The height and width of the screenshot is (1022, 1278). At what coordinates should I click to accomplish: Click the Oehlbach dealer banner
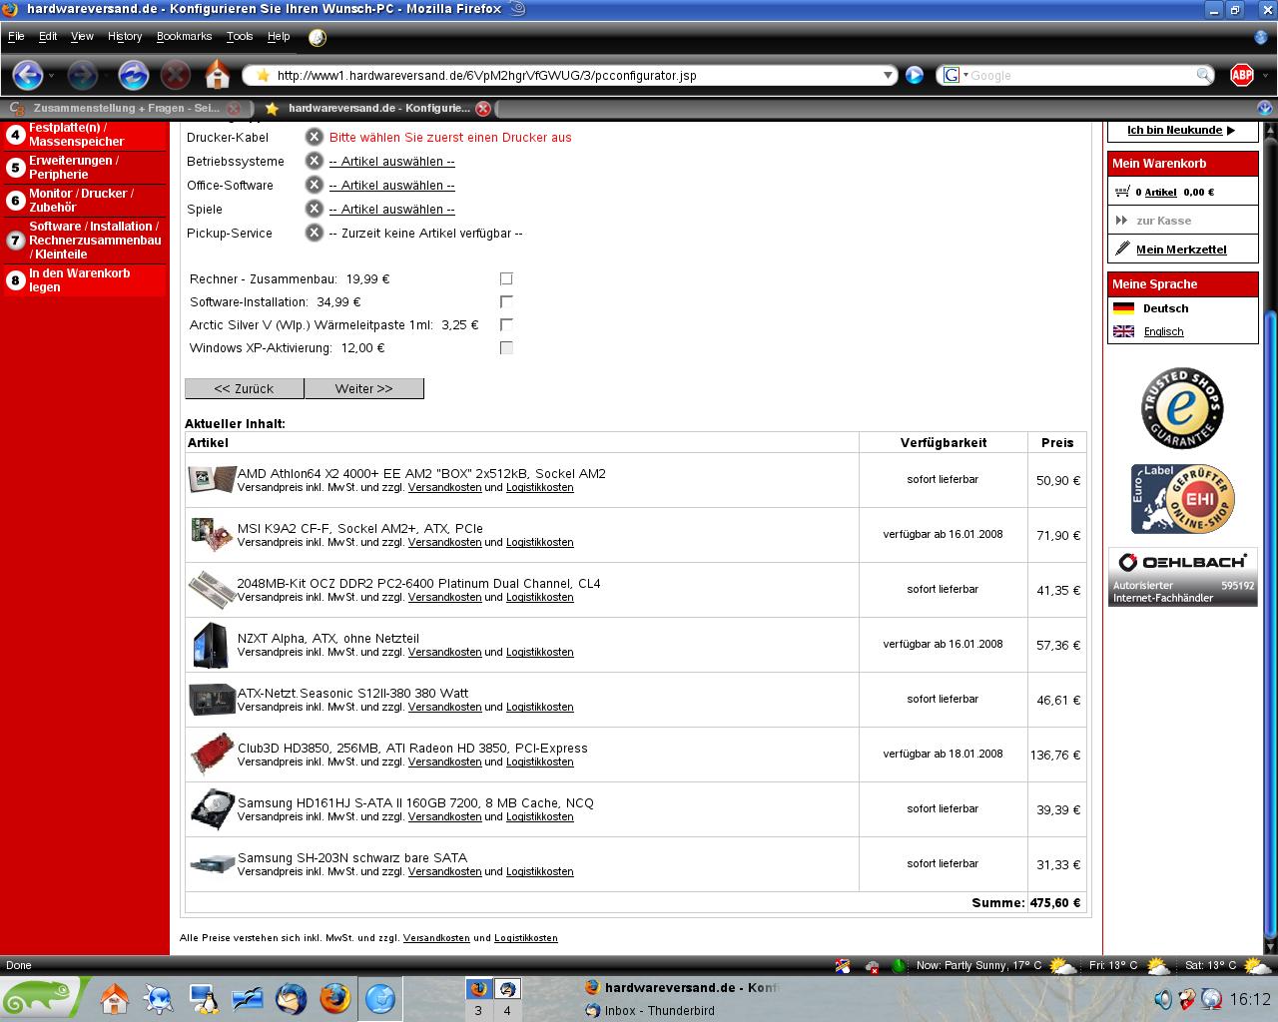pos(1182,577)
